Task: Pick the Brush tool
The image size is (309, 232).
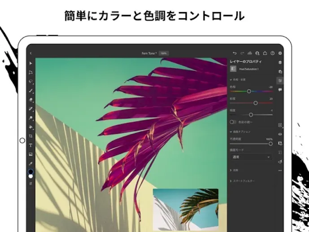Action: pyautogui.click(x=31, y=91)
